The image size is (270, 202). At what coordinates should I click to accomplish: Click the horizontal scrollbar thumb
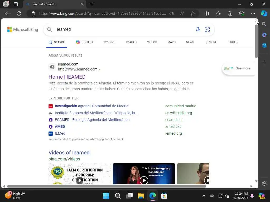[107, 186]
